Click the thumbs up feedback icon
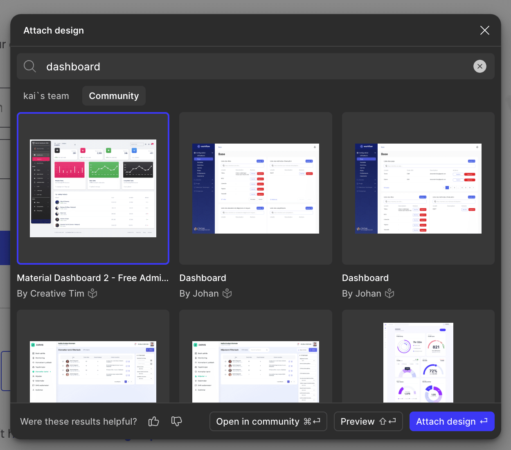Screen dimensions: 511x450 [x=154, y=421]
